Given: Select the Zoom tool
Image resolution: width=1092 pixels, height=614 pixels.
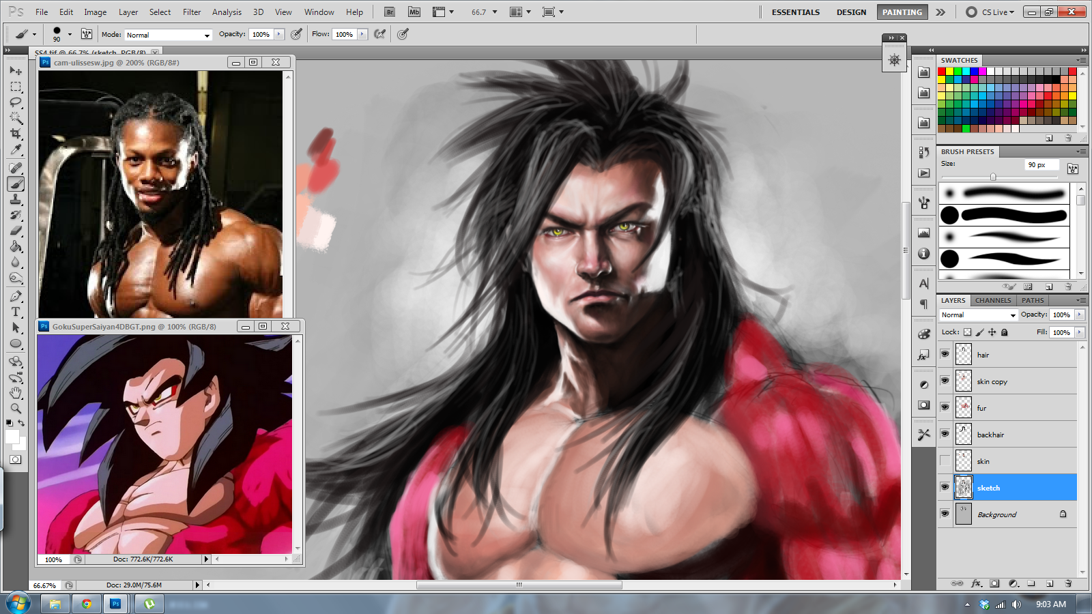Looking at the screenshot, I should tap(16, 409).
